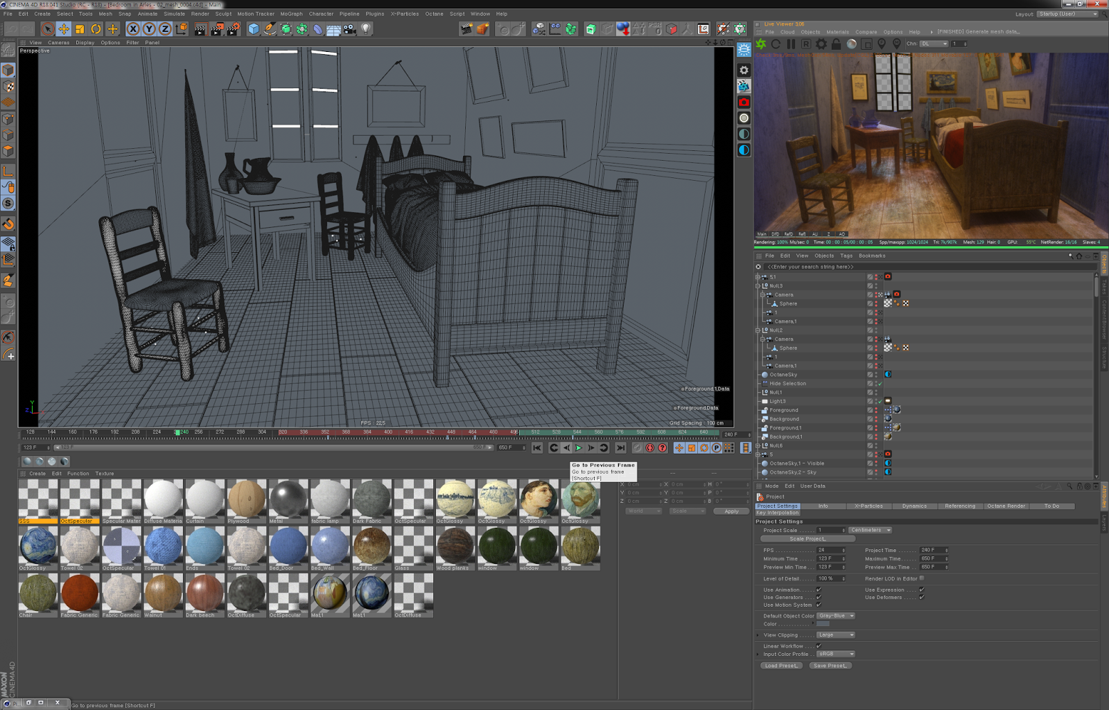
Task: Click Apply in coordinates manager
Action: 731,511
